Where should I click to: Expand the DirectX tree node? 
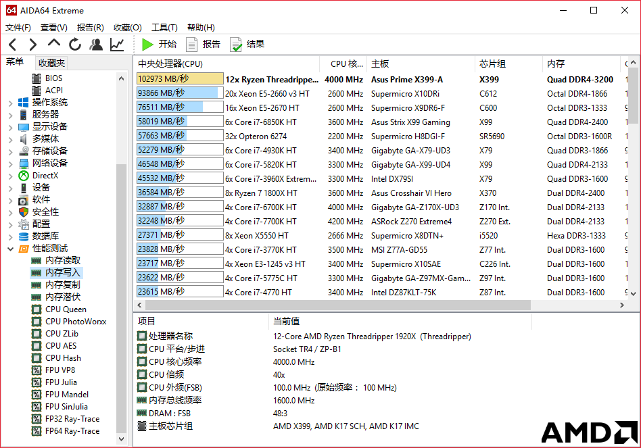coord(11,176)
